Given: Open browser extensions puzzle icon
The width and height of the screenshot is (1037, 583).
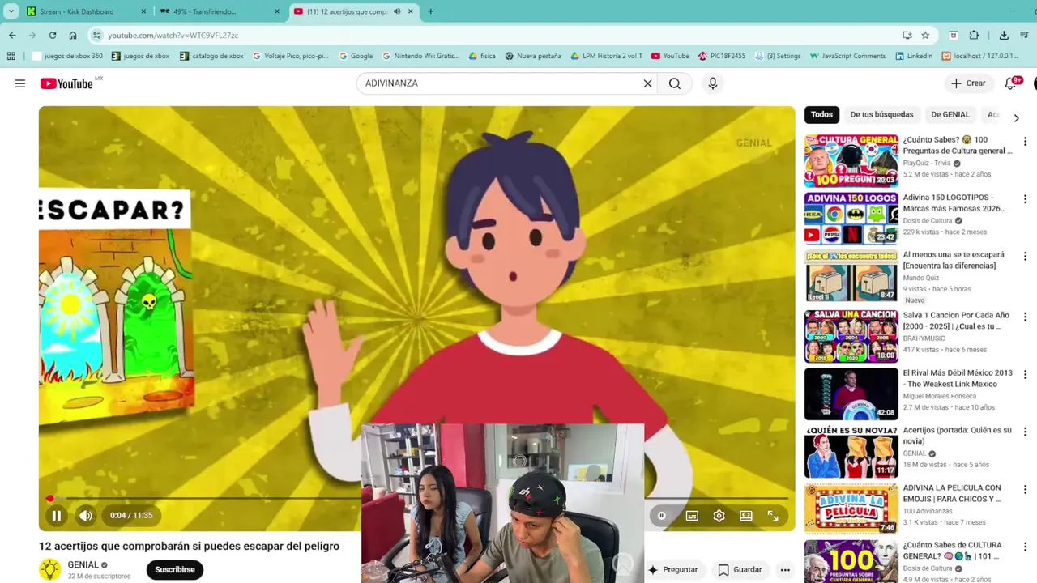Looking at the screenshot, I should [974, 36].
